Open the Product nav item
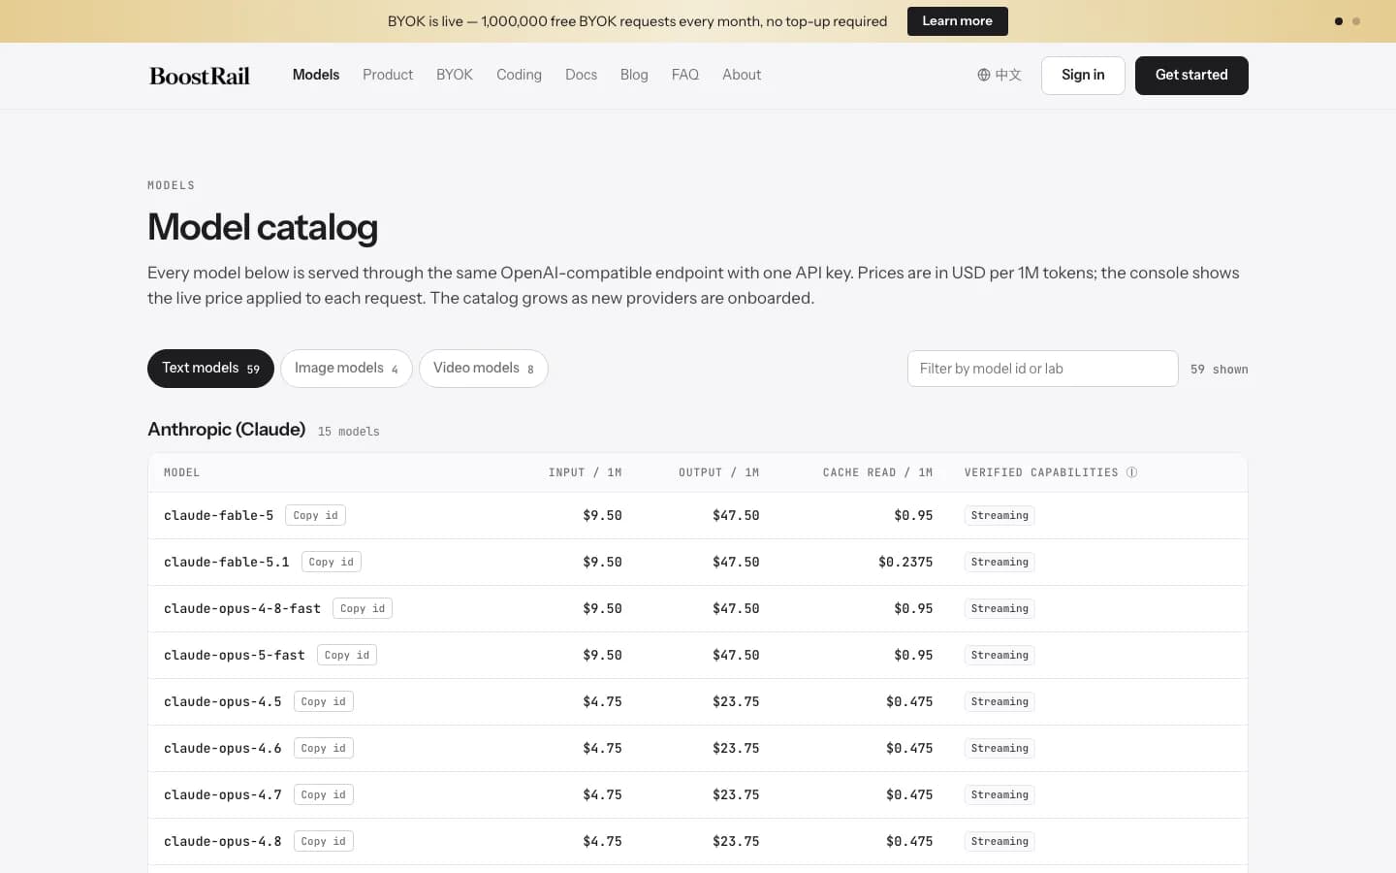 (x=388, y=75)
